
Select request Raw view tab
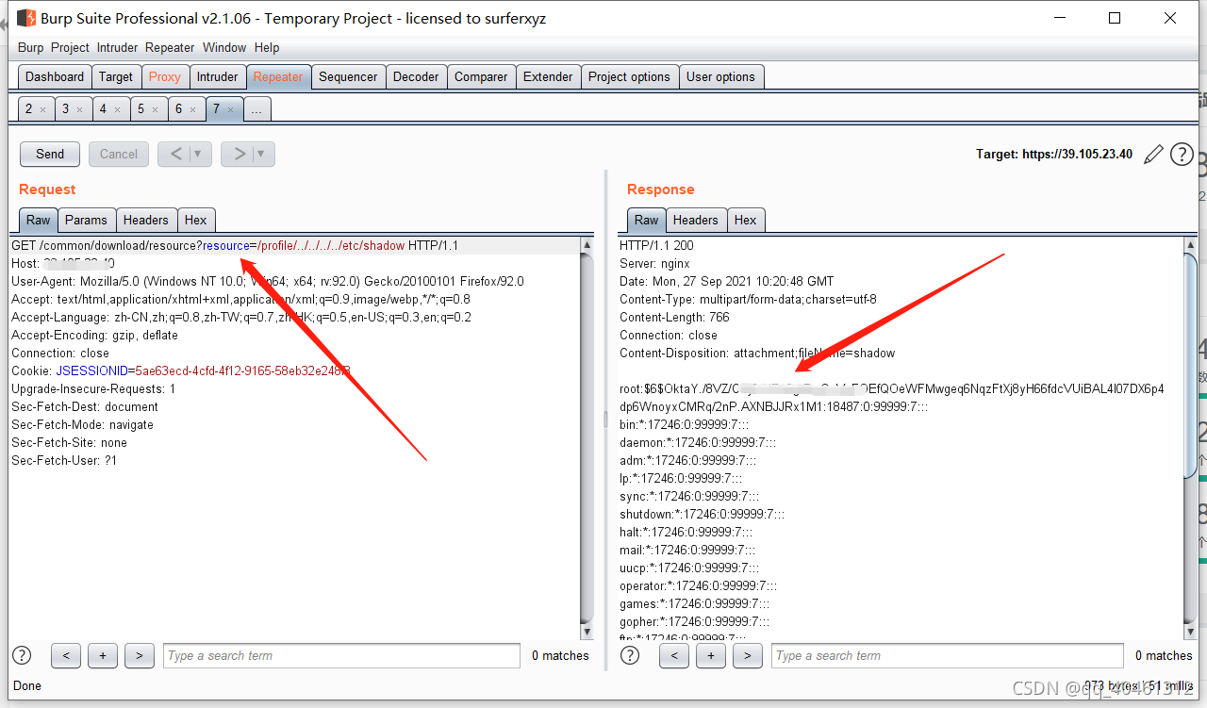[x=38, y=220]
